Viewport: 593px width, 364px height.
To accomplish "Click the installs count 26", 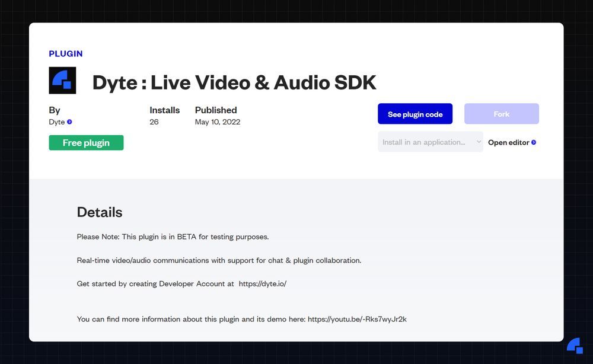I will [x=154, y=122].
